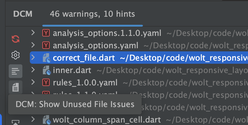
Task: Expand the correct_file.dart row chevron
Action: tap(33, 58)
